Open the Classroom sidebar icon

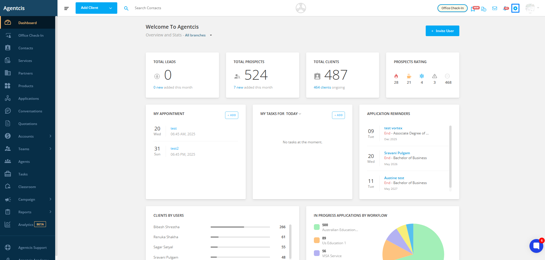tap(8, 187)
